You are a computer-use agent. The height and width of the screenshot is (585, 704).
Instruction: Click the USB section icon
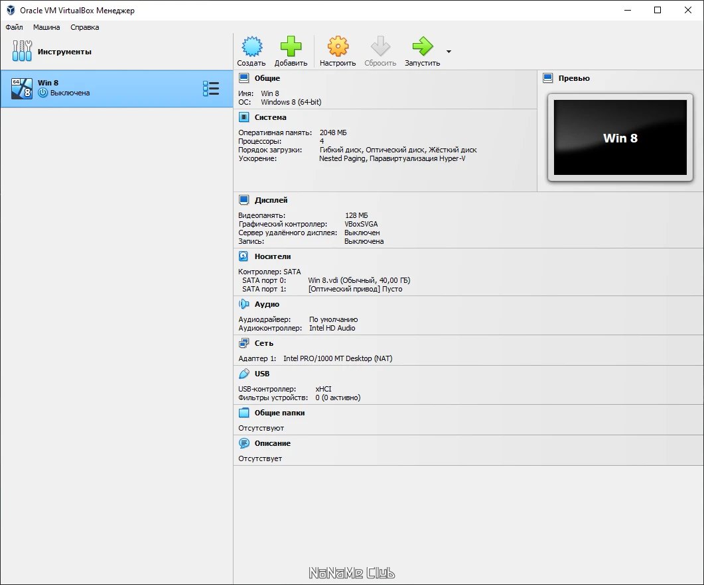(x=244, y=374)
